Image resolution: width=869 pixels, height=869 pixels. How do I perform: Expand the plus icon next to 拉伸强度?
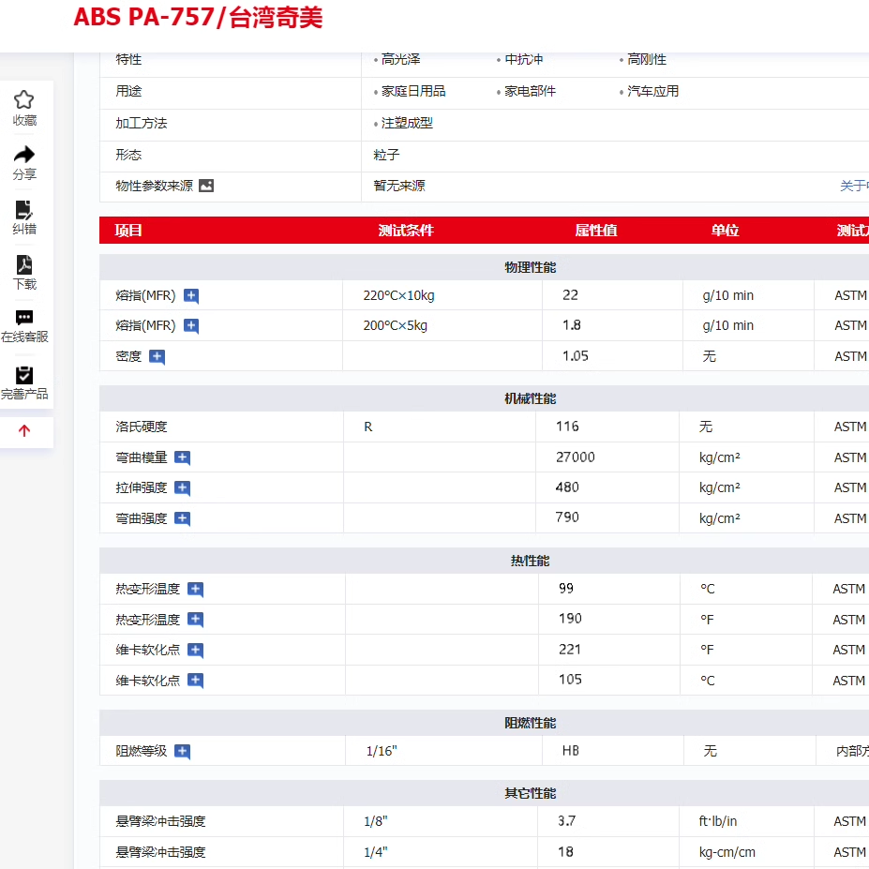183,487
